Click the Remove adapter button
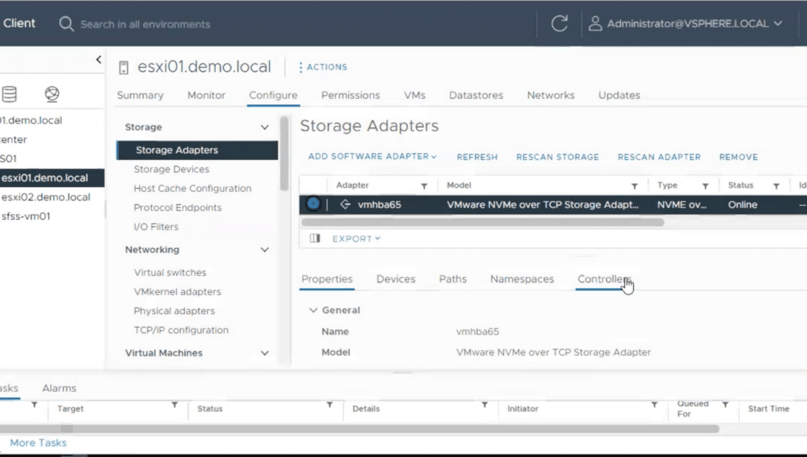The image size is (807, 457). (x=739, y=156)
